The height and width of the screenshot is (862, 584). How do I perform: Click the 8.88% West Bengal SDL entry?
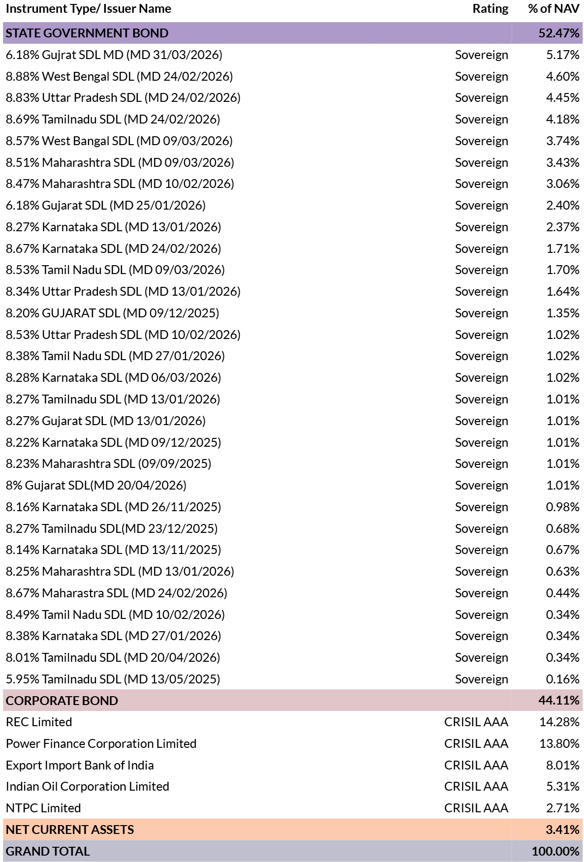click(120, 76)
